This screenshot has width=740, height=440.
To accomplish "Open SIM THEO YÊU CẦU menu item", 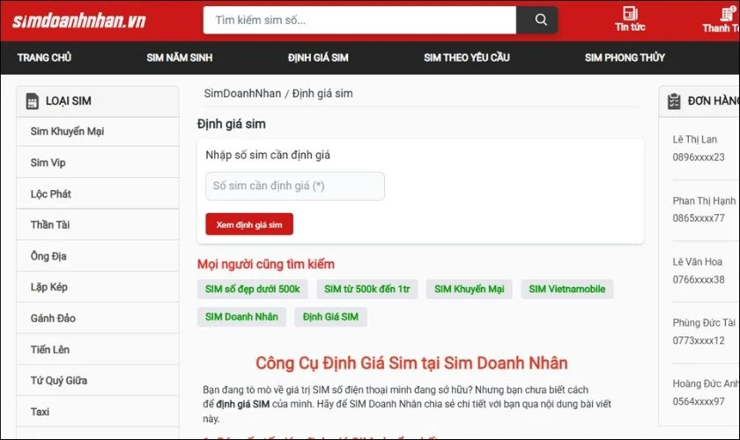I will tap(467, 57).
